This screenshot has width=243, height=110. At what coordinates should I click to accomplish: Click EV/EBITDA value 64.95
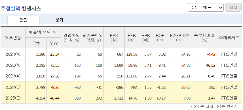click(x=186, y=54)
